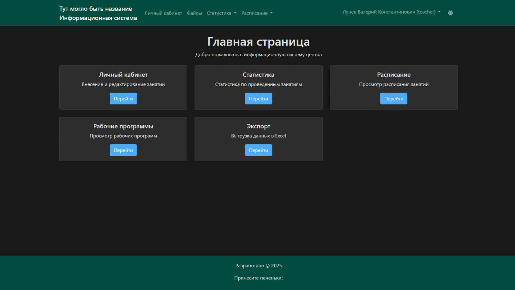This screenshot has height=290, width=515.
Task: Open the Личный кабинет navigation item
Action: (x=163, y=13)
